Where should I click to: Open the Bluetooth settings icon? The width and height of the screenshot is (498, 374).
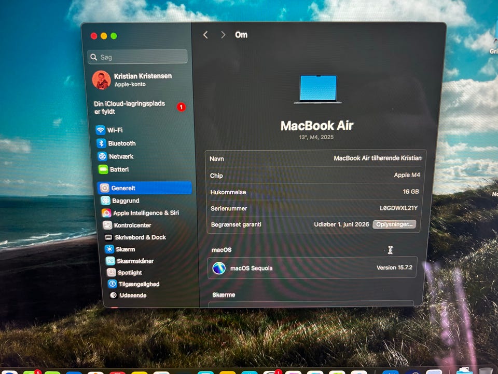[101, 143]
